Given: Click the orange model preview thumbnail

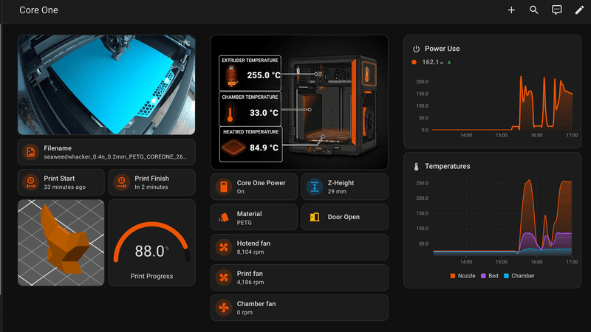Looking at the screenshot, I should 61,243.
